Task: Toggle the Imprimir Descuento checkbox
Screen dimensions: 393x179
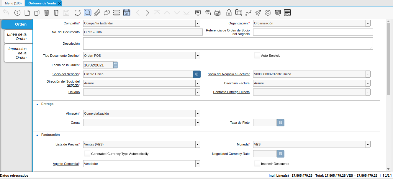Action: point(257,163)
